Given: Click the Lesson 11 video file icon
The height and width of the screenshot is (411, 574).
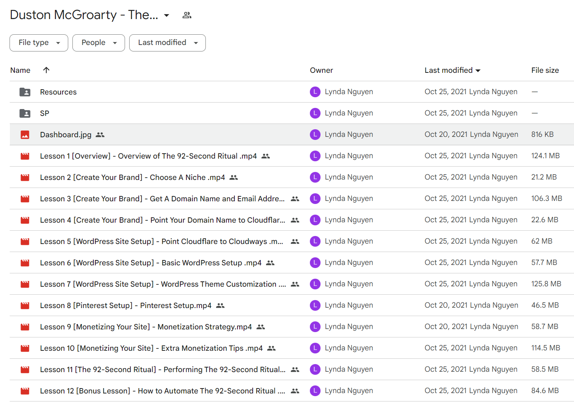Looking at the screenshot, I should pos(25,369).
